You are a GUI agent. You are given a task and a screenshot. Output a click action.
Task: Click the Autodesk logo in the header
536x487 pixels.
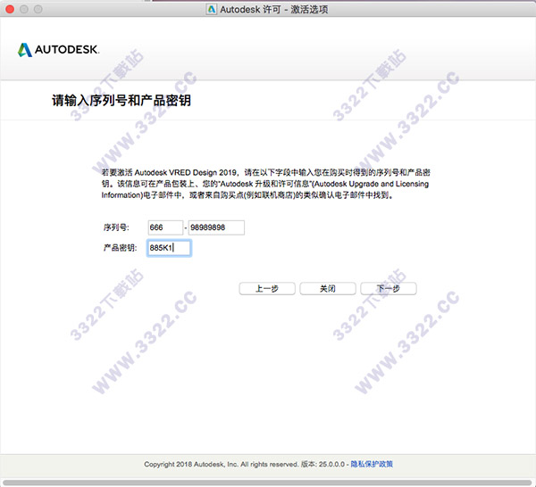coord(58,50)
